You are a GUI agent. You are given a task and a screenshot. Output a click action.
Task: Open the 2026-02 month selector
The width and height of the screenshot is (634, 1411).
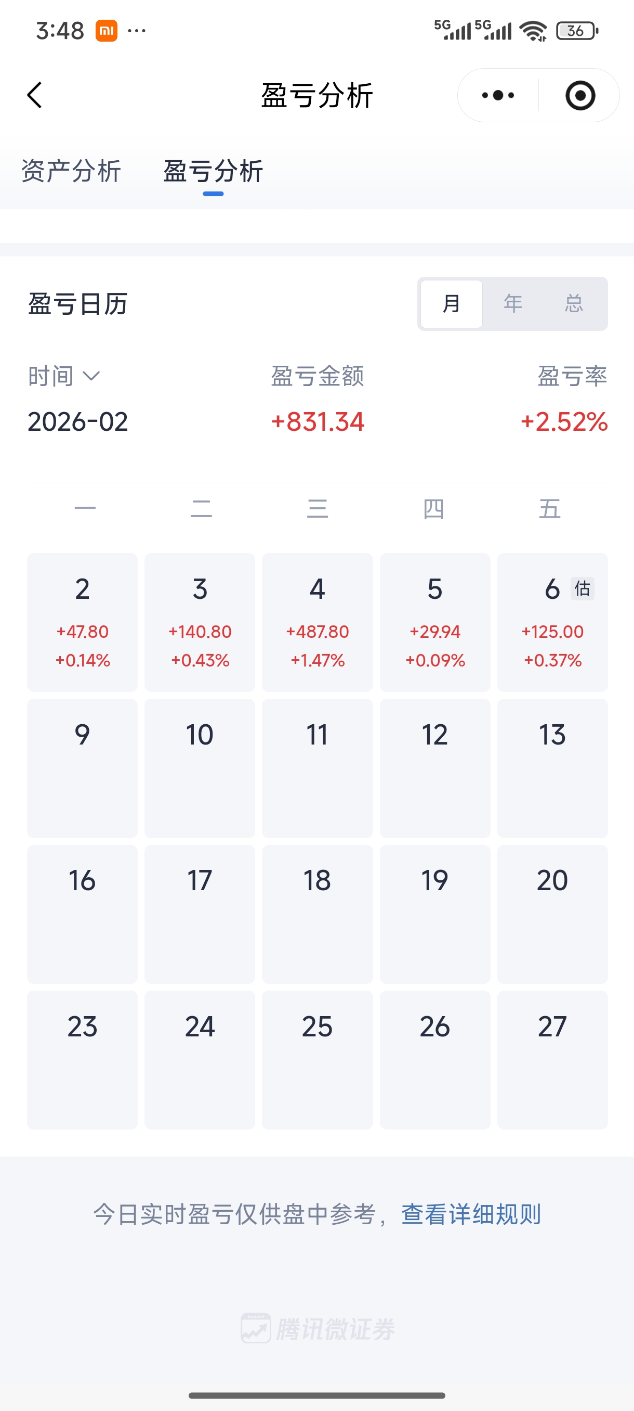77,422
